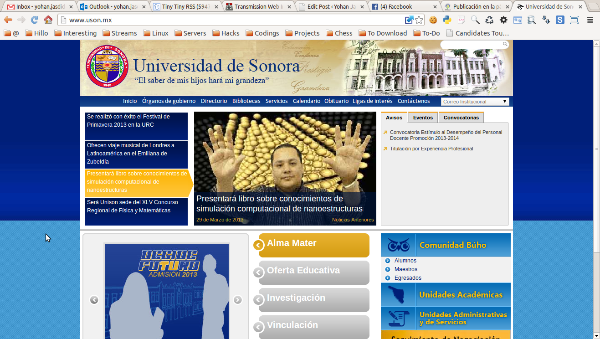Bookmark this page with the star icon
The height and width of the screenshot is (339, 600).
click(419, 20)
